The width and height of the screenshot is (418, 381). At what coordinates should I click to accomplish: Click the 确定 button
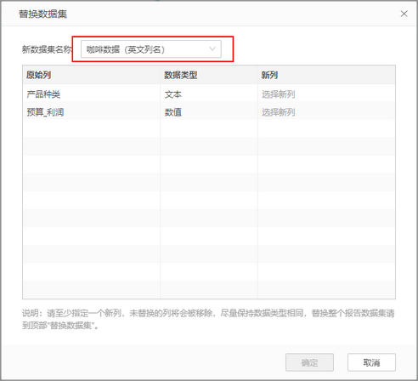click(x=309, y=362)
